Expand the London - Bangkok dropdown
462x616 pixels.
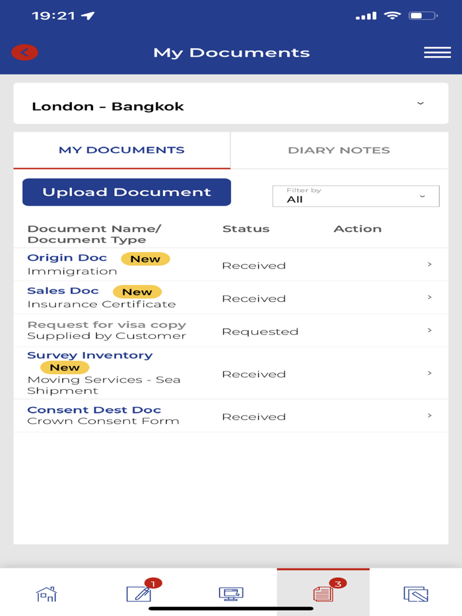[x=420, y=104]
